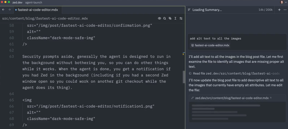Click the message 'add alt text to all the images'

[x=215, y=39]
